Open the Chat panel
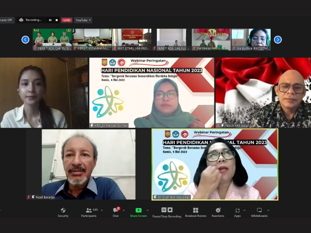This screenshot has width=311, height=233. click(116, 212)
